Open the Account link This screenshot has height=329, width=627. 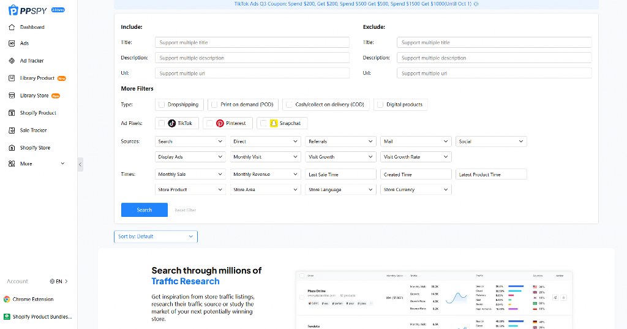[18, 281]
